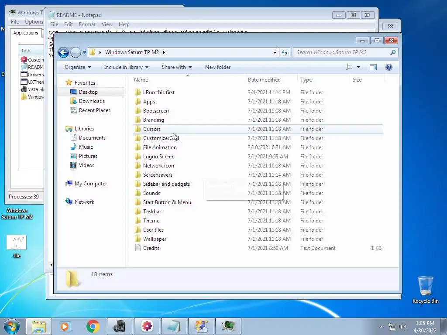Click the Back navigation arrow in Explorer
Image resolution: width=447 pixels, height=335 pixels.
[x=63, y=52]
